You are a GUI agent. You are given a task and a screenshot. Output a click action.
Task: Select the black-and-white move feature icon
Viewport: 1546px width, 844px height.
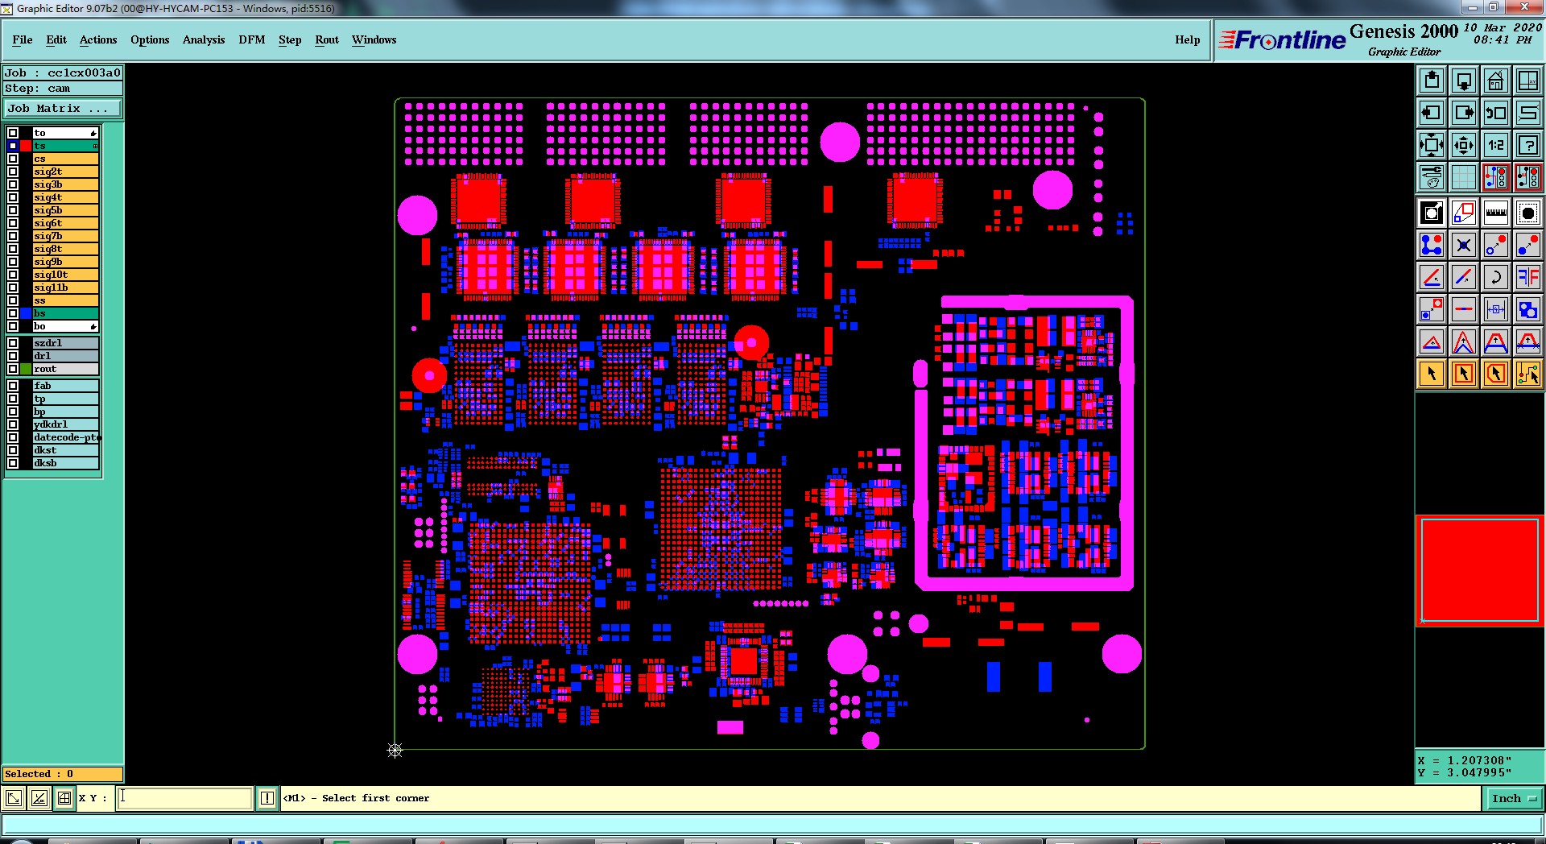(1432, 213)
